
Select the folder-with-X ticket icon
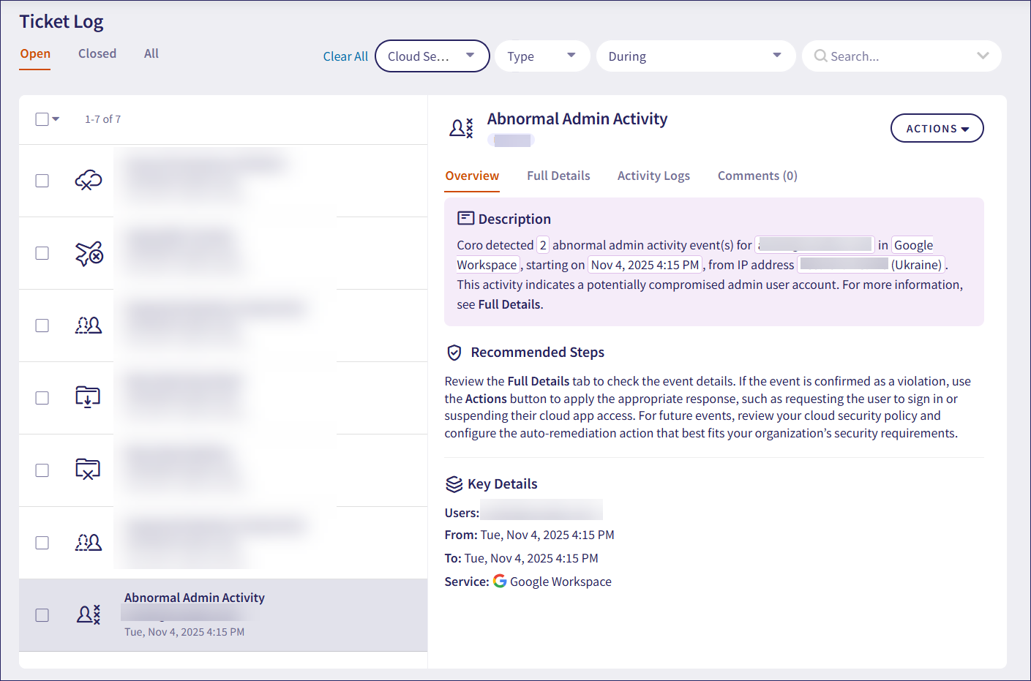click(89, 470)
